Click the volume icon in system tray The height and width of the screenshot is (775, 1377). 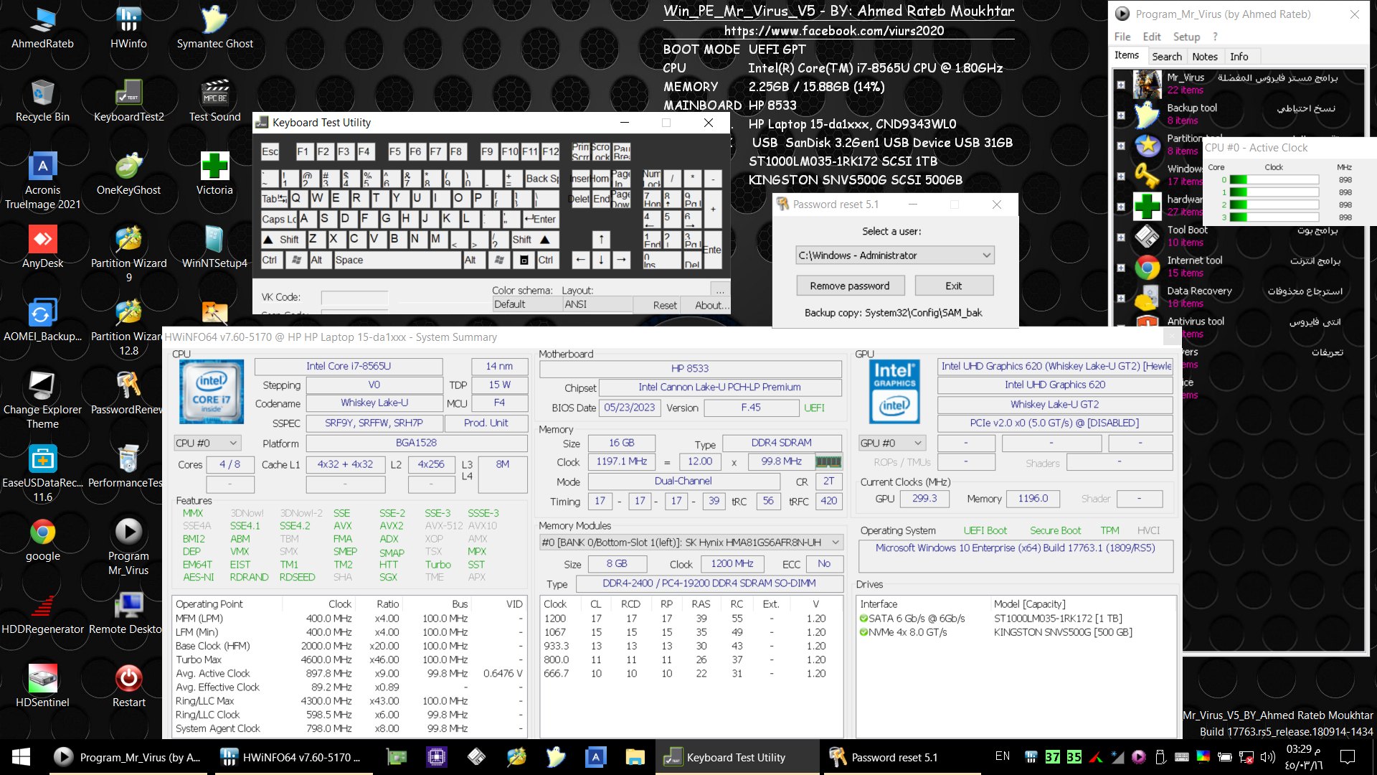[1267, 757]
